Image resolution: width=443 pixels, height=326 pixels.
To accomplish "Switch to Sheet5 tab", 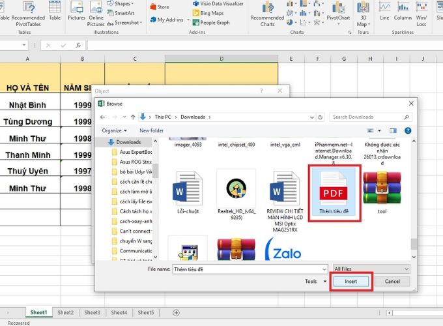I will point(146,312).
